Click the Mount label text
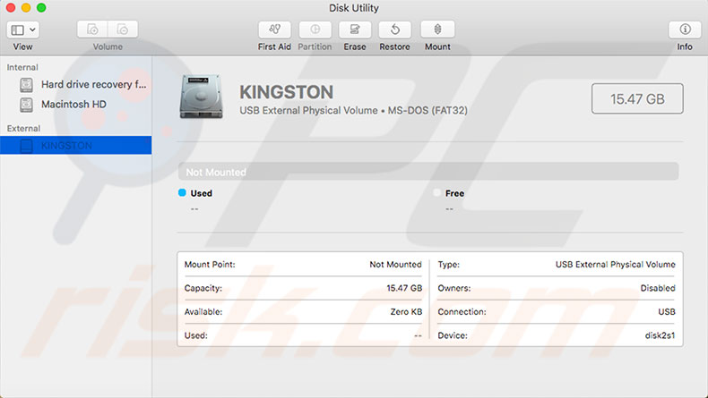This screenshot has height=398, width=708. click(x=437, y=47)
